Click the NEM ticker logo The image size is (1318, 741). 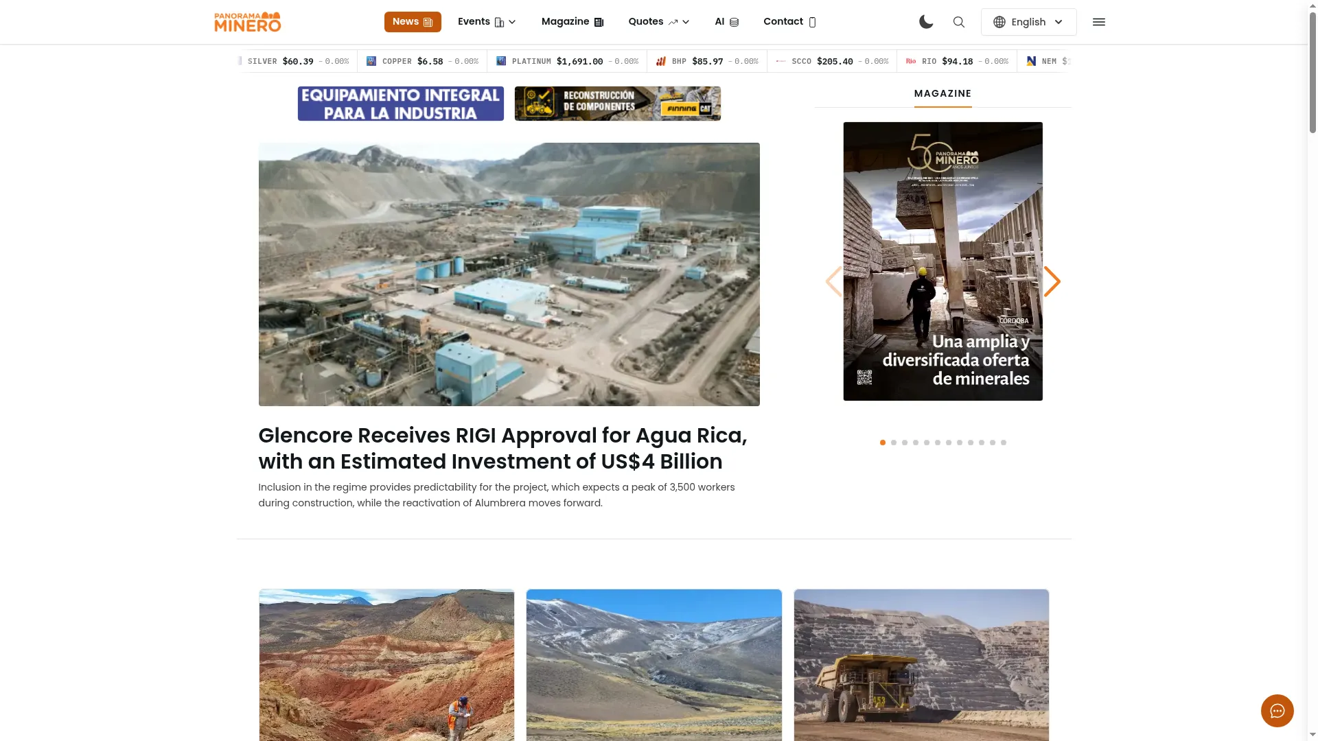point(1031,61)
